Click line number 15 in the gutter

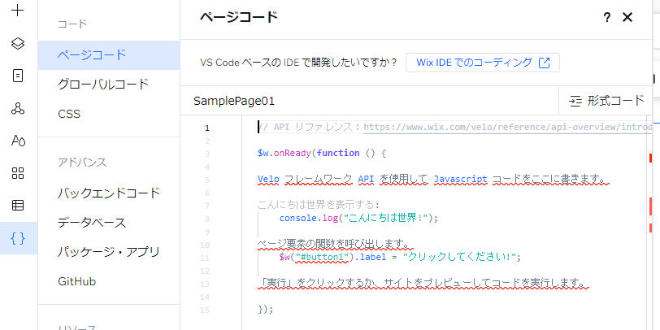point(205,310)
